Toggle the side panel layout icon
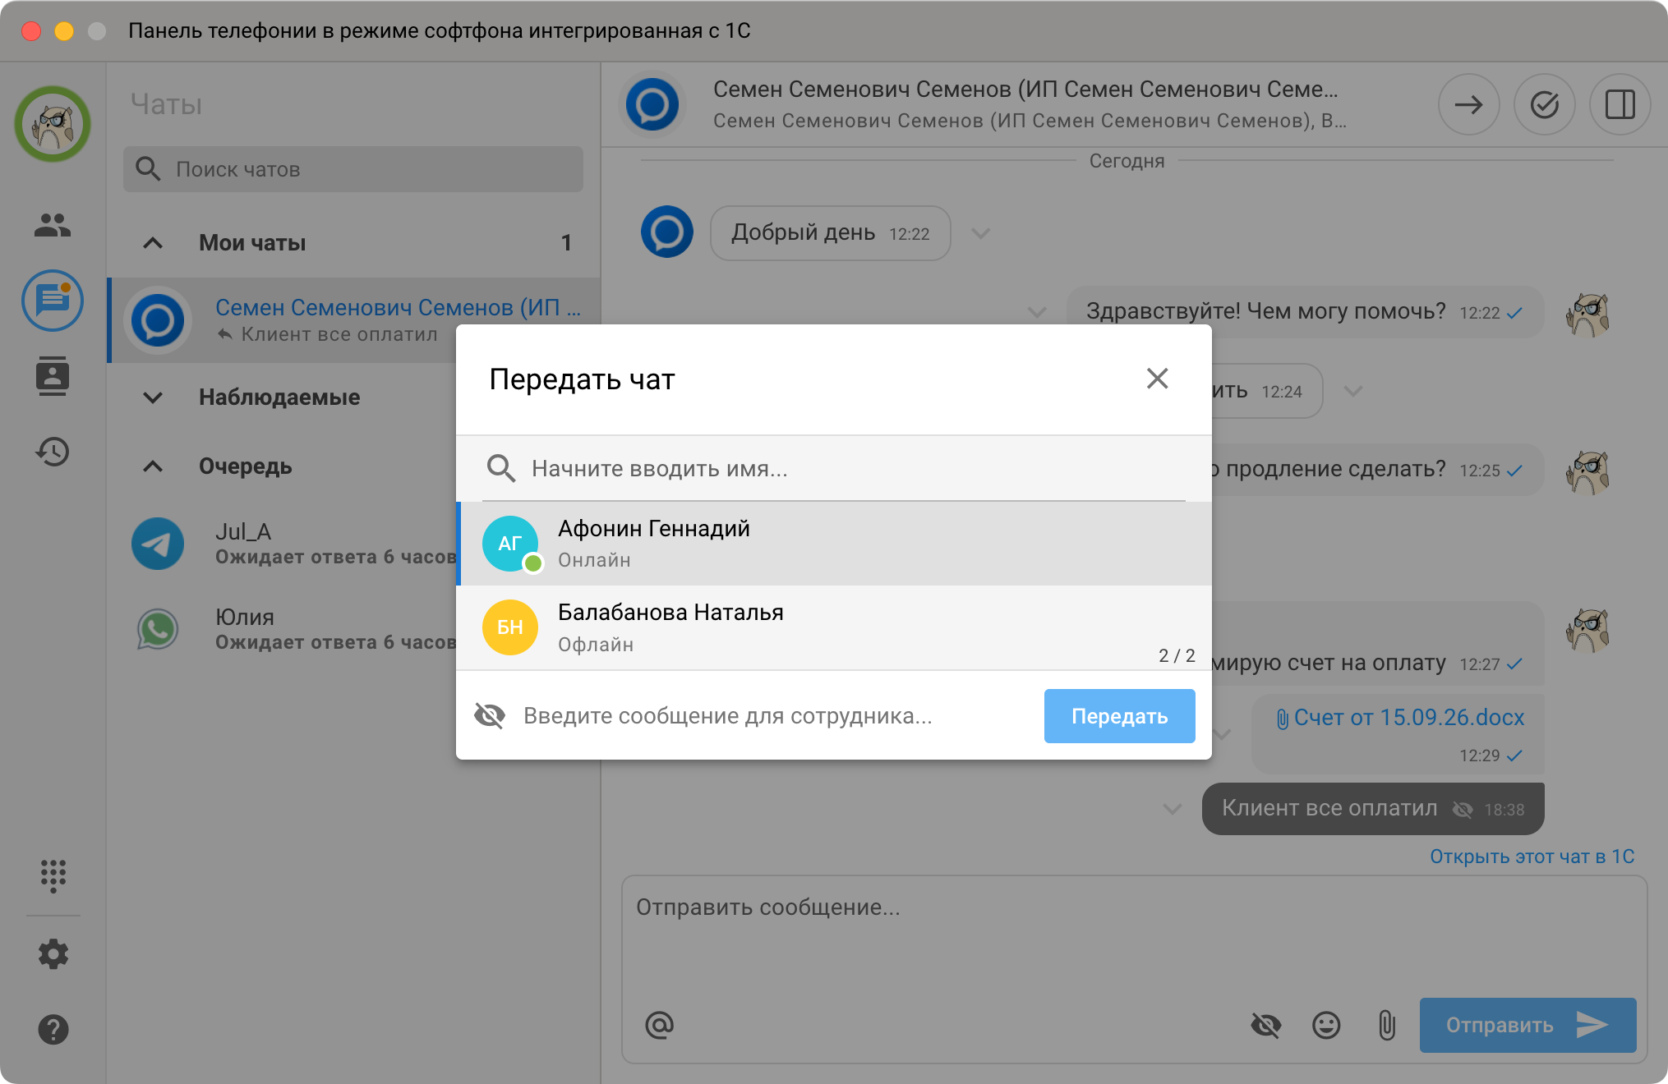Image resolution: width=1668 pixels, height=1084 pixels. click(x=1620, y=104)
